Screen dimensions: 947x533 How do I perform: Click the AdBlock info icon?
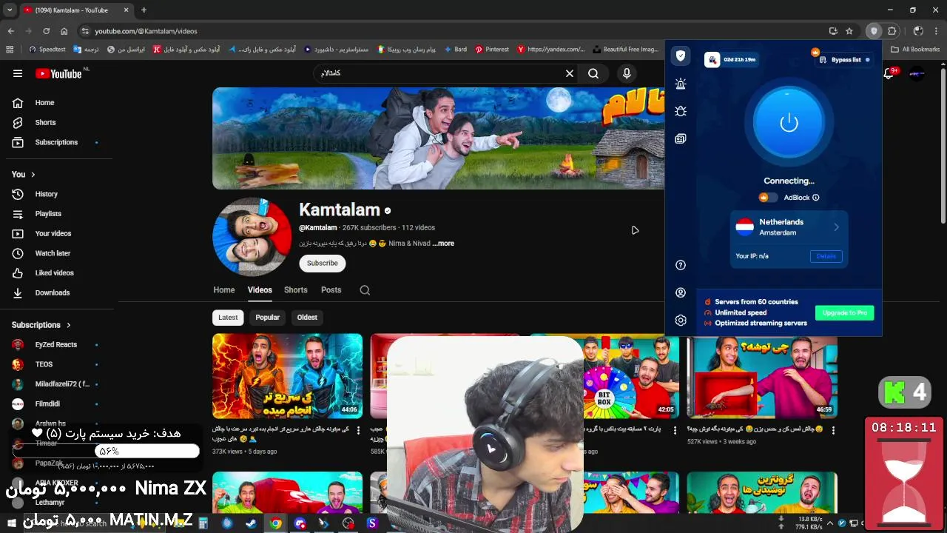[816, 198]
